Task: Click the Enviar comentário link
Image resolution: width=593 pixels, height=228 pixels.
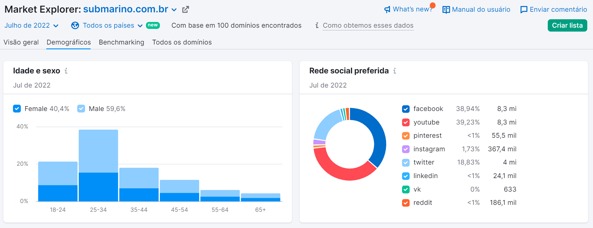Action: 558,10
